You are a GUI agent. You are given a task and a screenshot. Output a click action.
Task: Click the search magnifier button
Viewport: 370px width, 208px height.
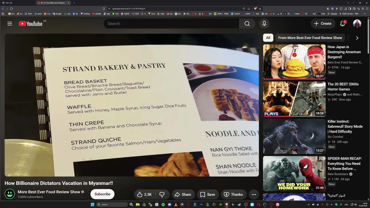point(247,24)
